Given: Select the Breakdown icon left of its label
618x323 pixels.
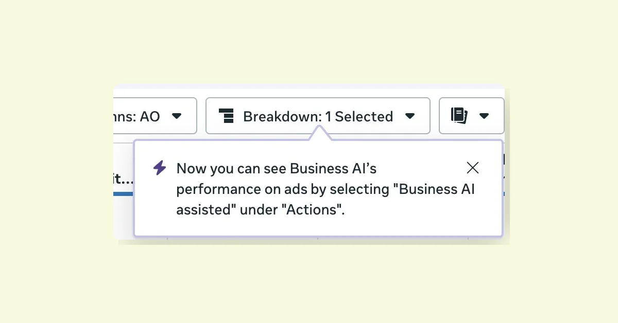Looking at the screenshot, I should 228,116.
